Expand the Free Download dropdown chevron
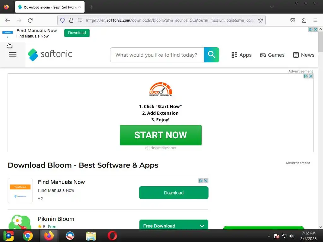This screenshot has width=323, height=242. click(202, 226)
